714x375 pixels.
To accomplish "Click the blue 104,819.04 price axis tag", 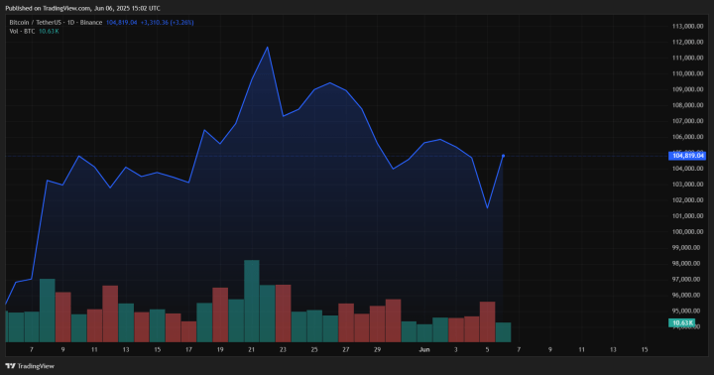I will [x=687, y=156].
